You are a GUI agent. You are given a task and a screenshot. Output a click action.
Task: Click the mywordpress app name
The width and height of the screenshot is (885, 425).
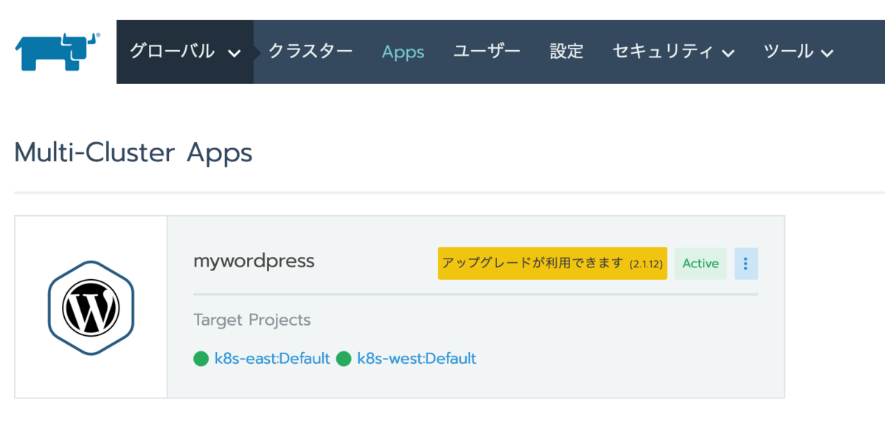[254, 261]
